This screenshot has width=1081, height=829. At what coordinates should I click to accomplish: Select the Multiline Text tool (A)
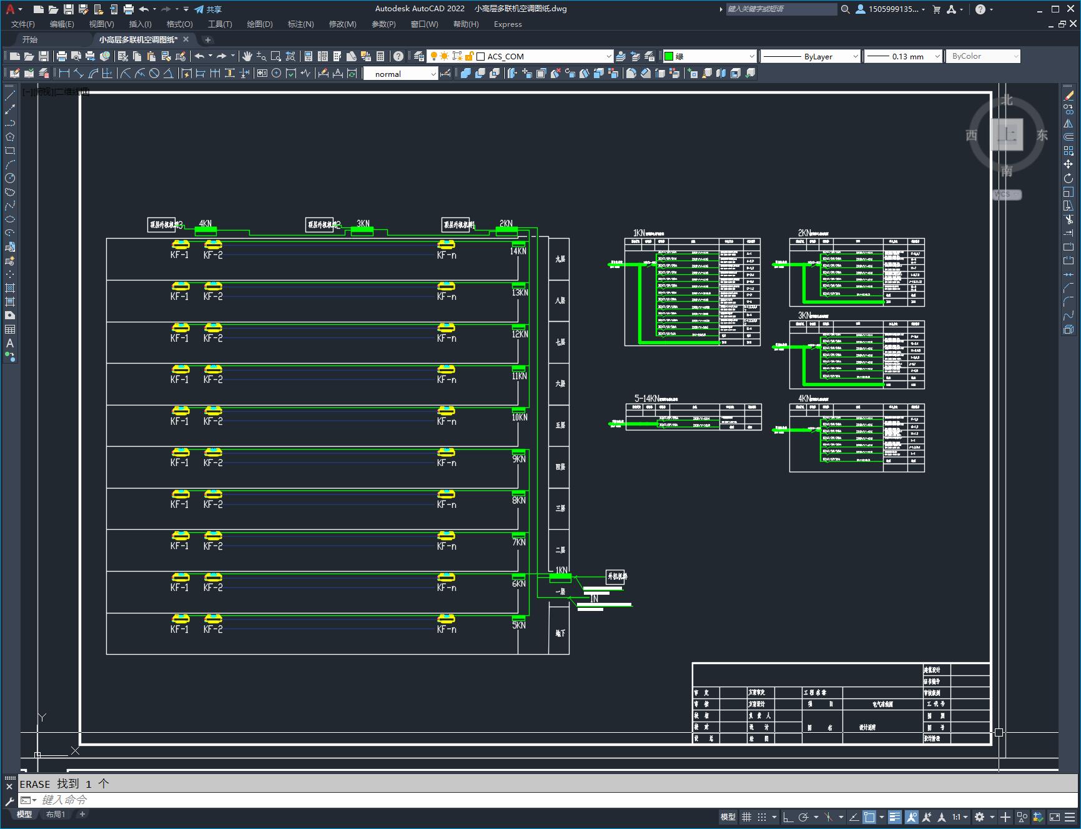coord(10,343)
